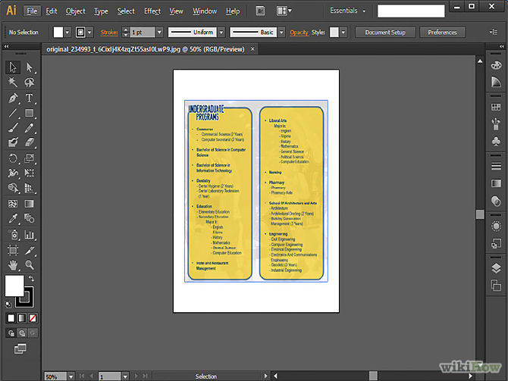
Task: Open the File menu
Action: (32, 11)
